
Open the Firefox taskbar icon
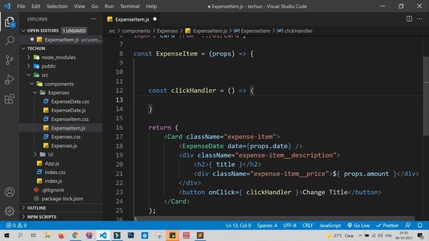[61, 235]
